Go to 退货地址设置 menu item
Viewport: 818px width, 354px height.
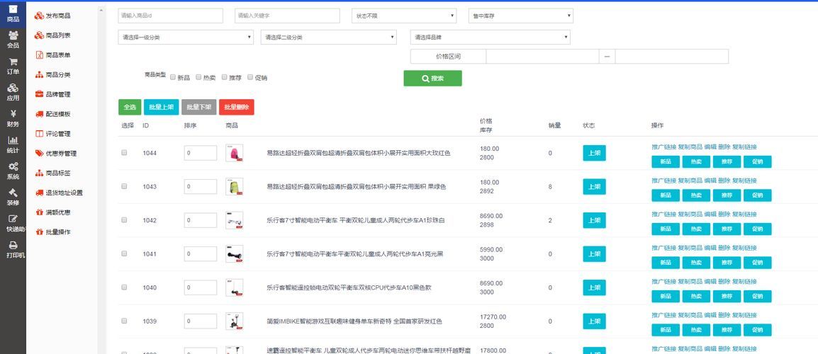click(x=65, y=193)
